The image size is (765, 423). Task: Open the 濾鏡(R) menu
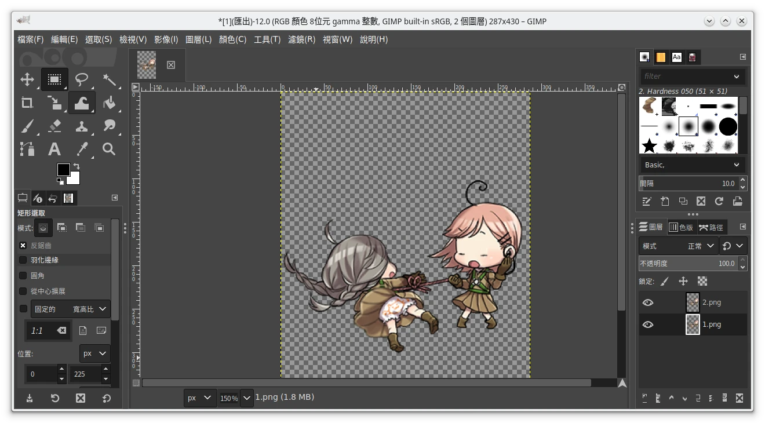301,39
